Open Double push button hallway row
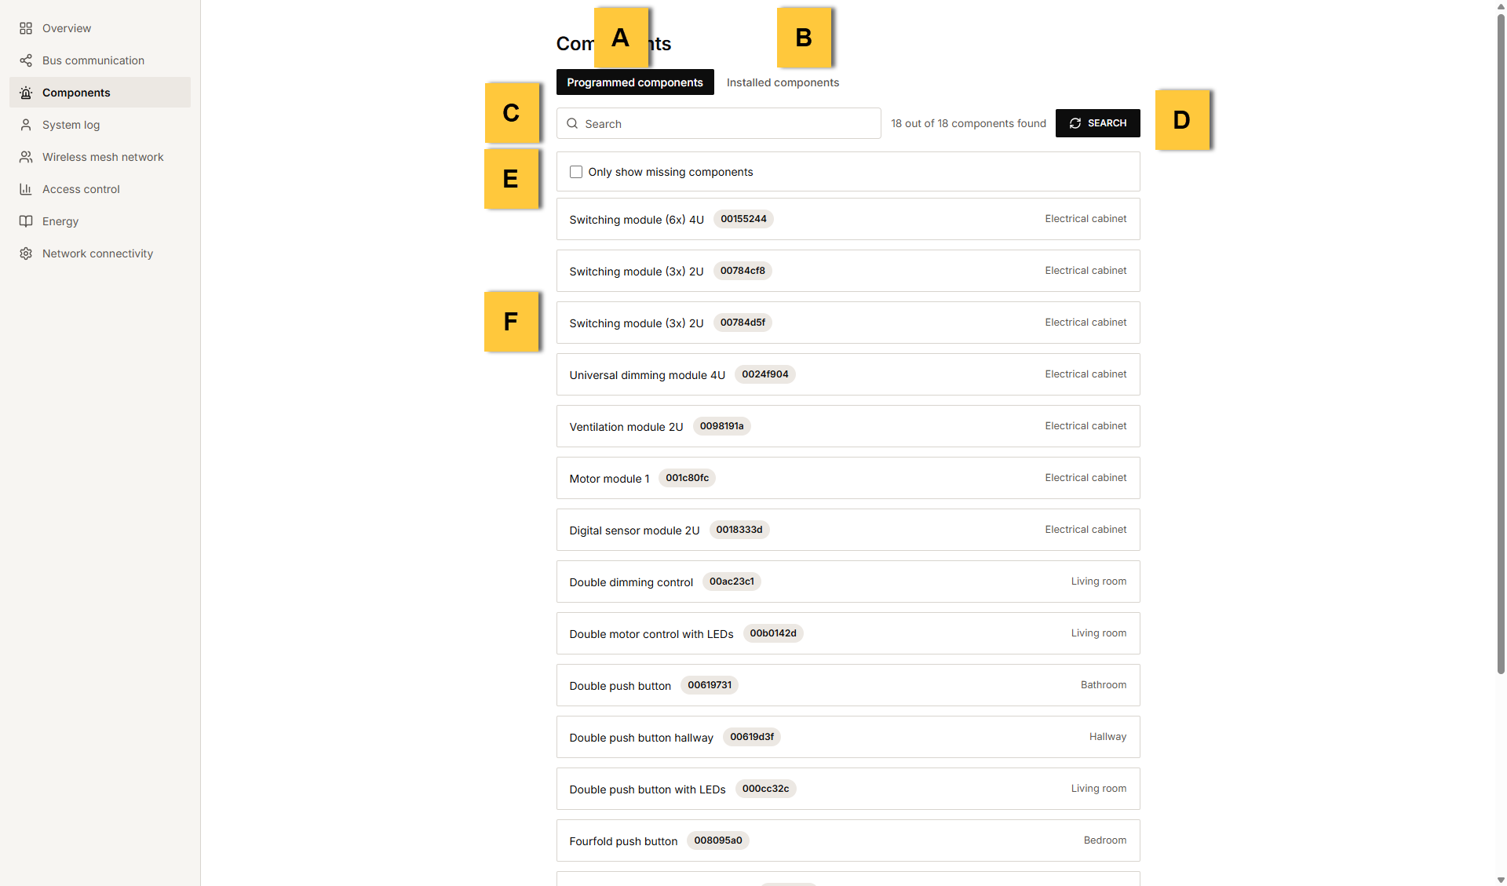 point(848,737)
